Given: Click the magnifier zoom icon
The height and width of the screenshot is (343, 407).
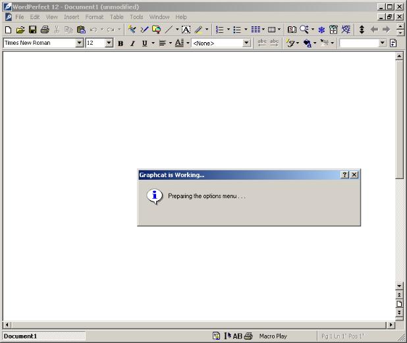Looking at the screenshot, I should pyautogui.click(x=304, y=30).
